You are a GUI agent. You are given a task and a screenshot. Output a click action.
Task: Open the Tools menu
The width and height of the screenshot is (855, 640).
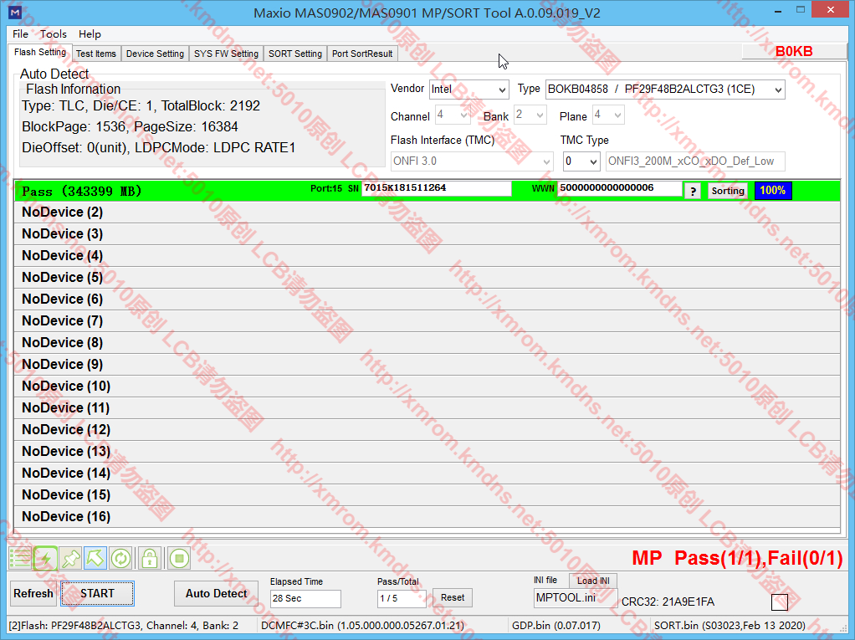click(x=54, y=34)
